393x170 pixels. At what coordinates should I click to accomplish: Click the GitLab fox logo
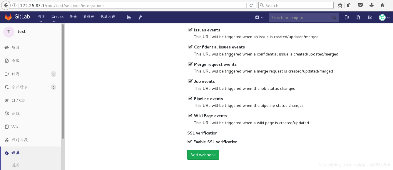(8, 17)
